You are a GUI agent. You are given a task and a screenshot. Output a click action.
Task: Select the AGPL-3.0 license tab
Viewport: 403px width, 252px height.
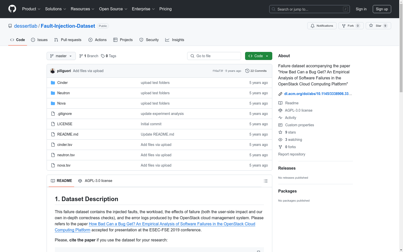pyautogui.click(x=95, y=181)
